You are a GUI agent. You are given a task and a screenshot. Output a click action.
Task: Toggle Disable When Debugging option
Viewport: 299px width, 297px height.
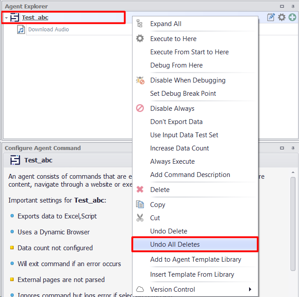[x=188, y=80]
